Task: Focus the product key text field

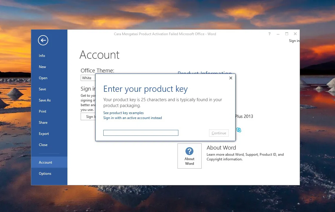Action: pos(141,133)
